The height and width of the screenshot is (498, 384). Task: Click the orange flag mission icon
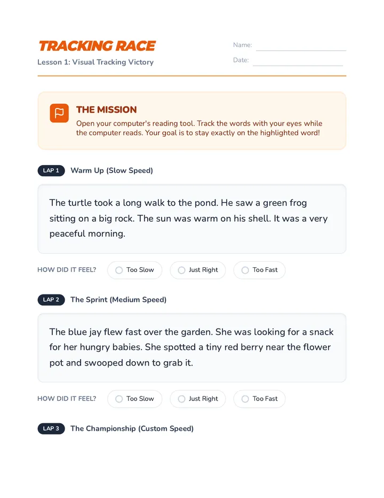pyautogui.click(x=59, y=113)
